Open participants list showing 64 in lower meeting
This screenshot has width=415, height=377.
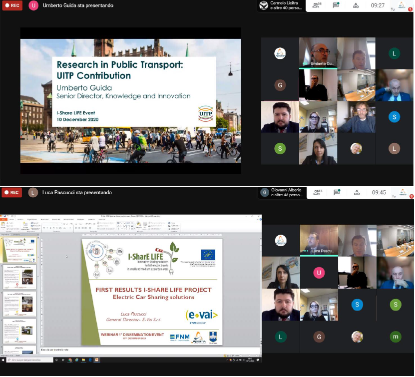[x=317, y=192]
